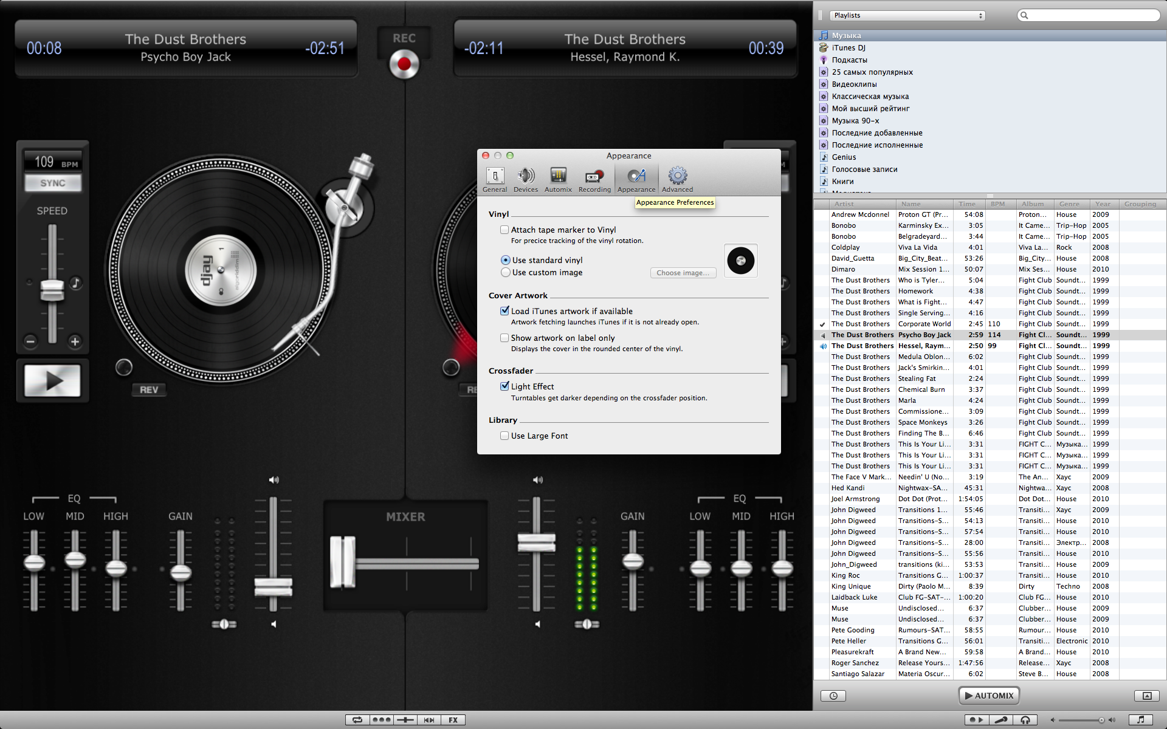Sort library by Name column

click(x=924, y=204)
